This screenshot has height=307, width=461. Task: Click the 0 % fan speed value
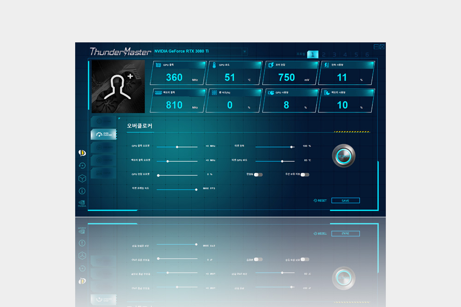pyautogui.click(x=230, y=105)
